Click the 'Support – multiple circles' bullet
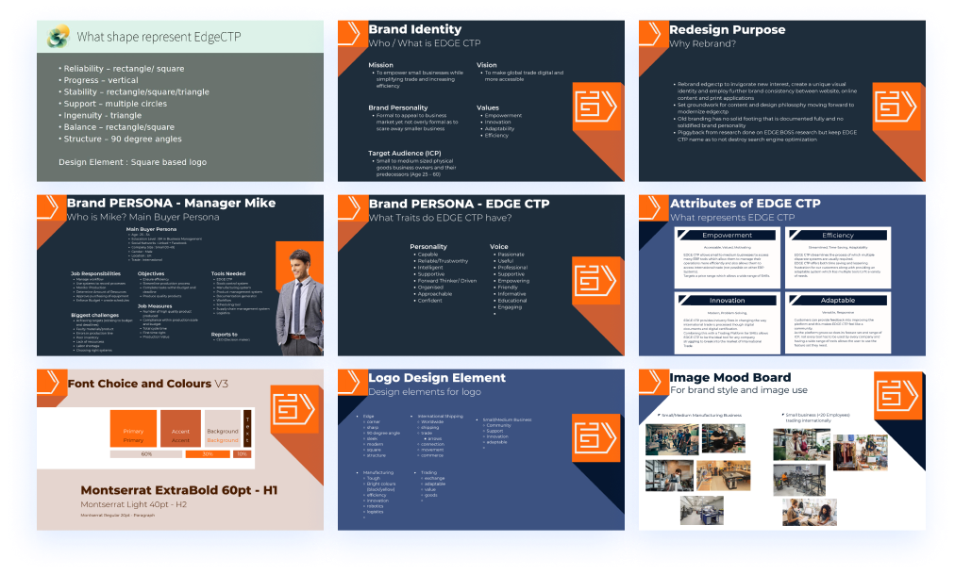 [x=112, y=104]
